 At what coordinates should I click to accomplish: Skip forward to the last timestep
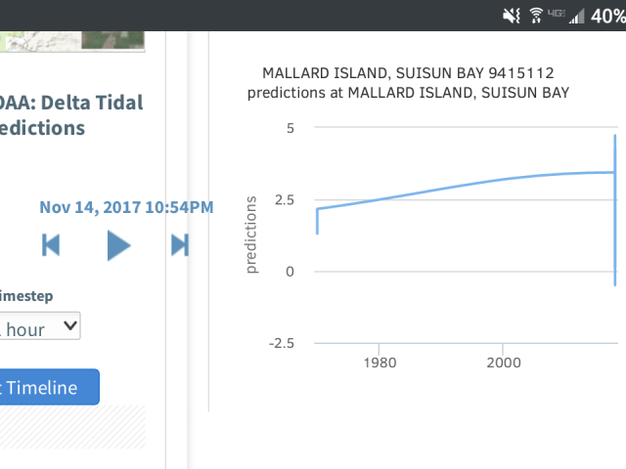pos(180,244)
